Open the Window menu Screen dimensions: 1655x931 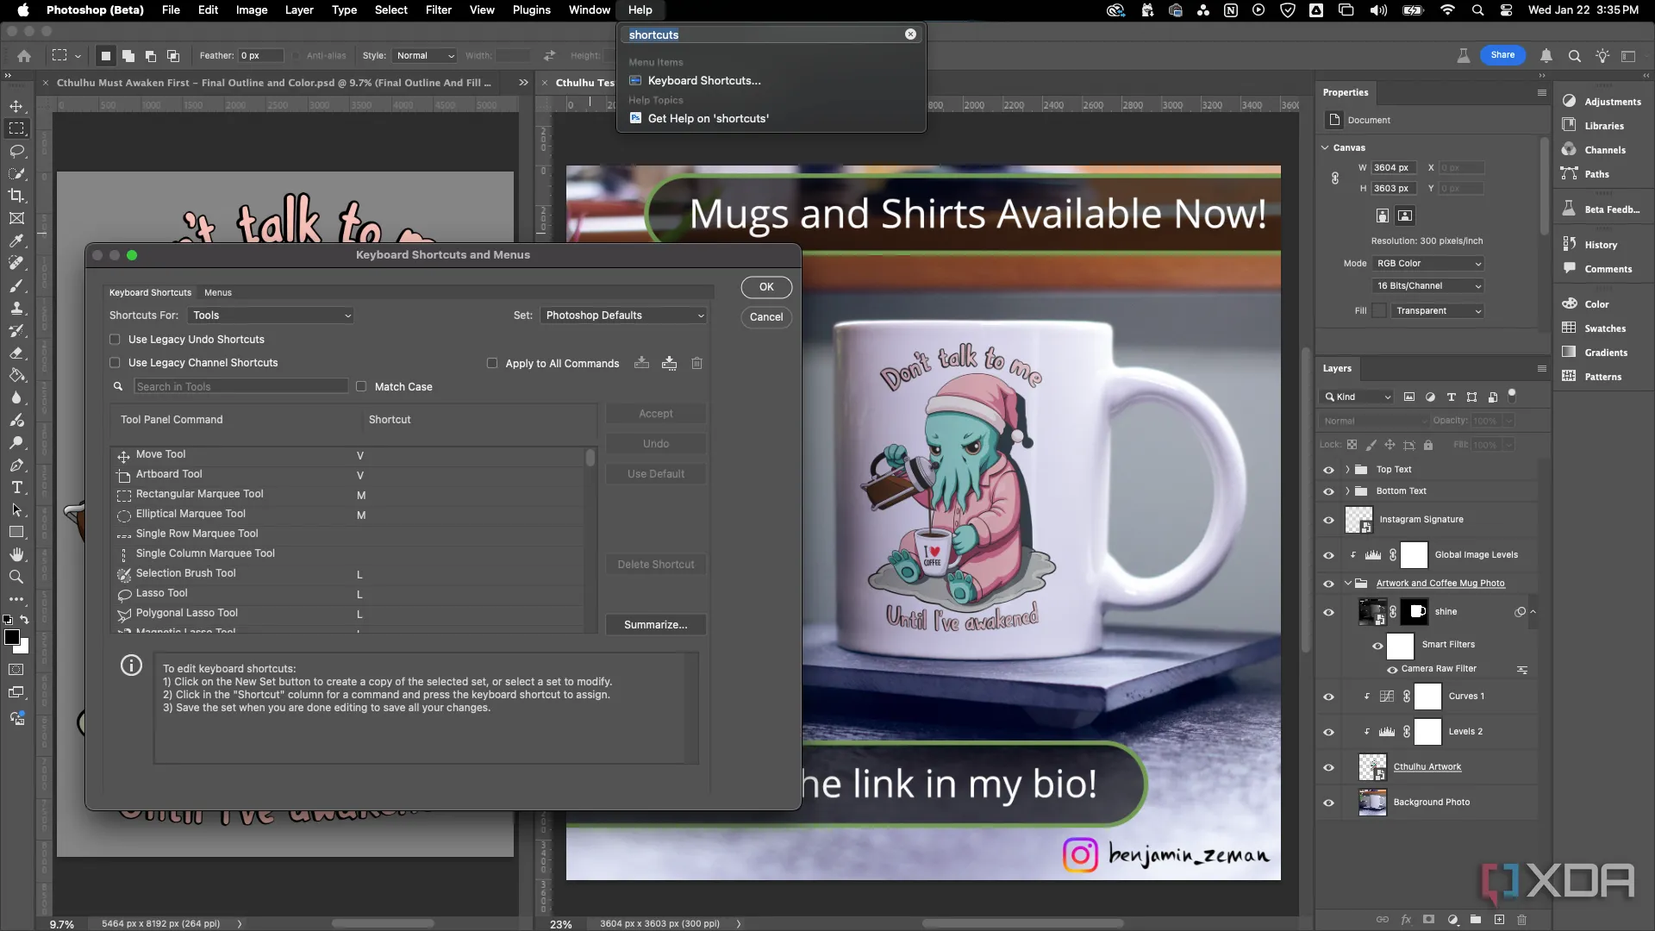590,10
